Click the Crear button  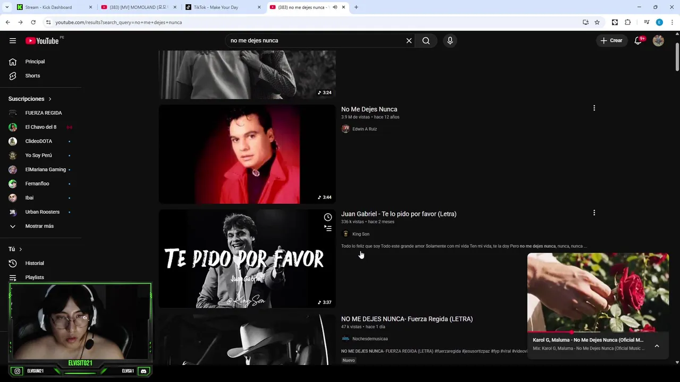pos(611,41)
